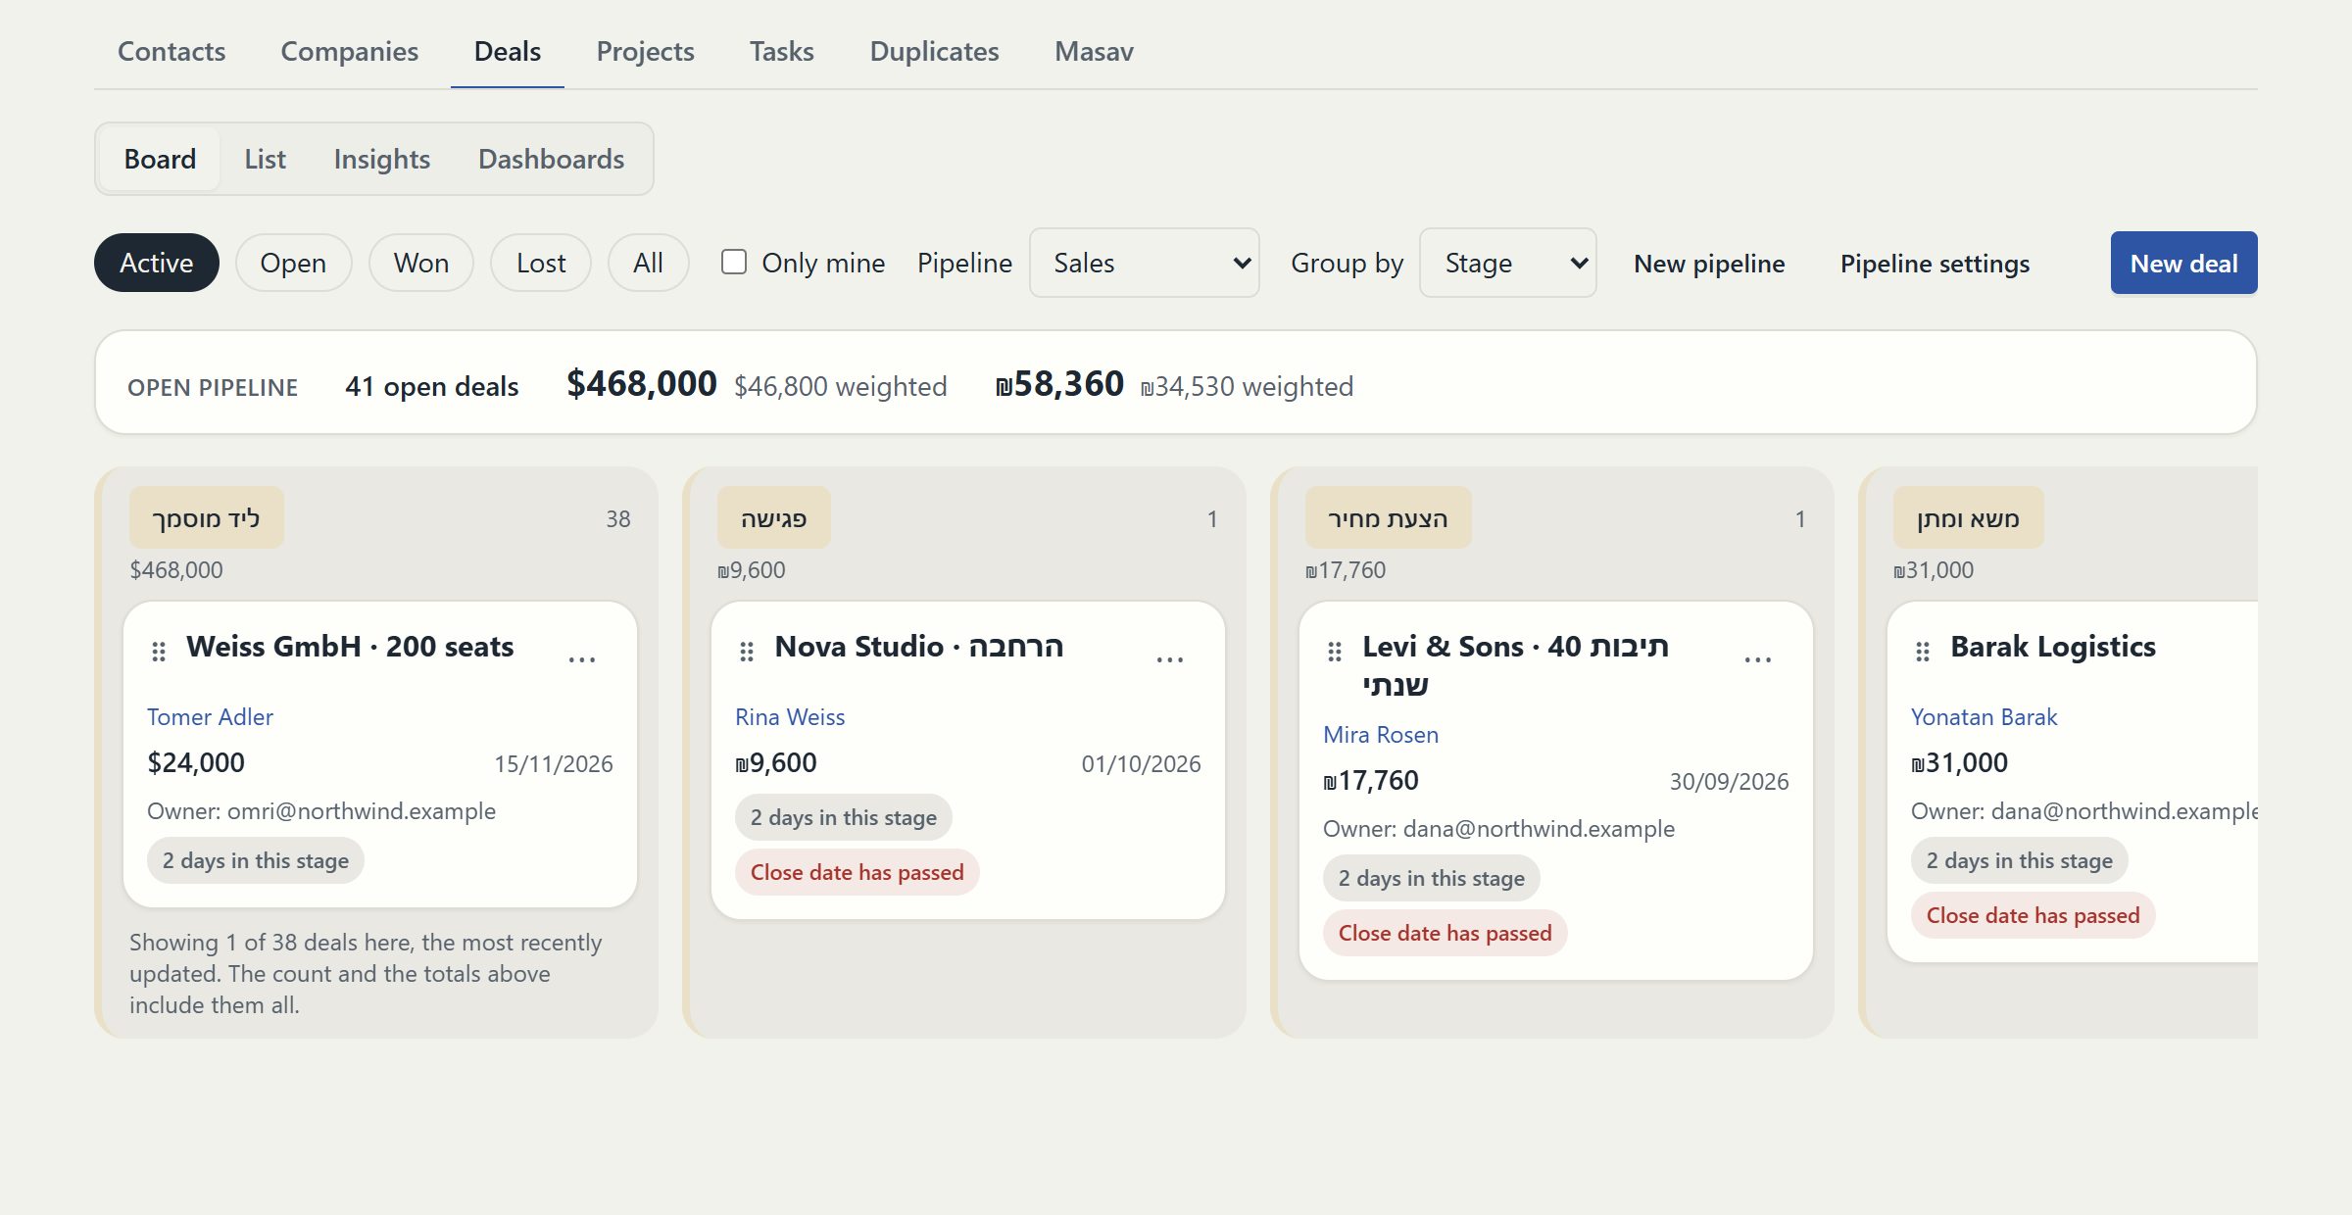The width and height of the screenshot is (2352, 1215).
Task: Click the $468,000 open pipeline total
Action: point(642,383)
